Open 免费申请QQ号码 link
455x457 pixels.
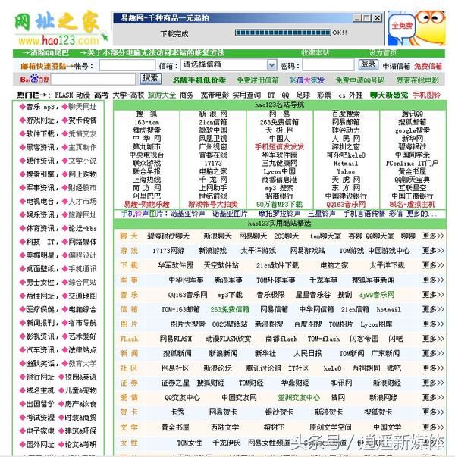click(x=359, y=80)
